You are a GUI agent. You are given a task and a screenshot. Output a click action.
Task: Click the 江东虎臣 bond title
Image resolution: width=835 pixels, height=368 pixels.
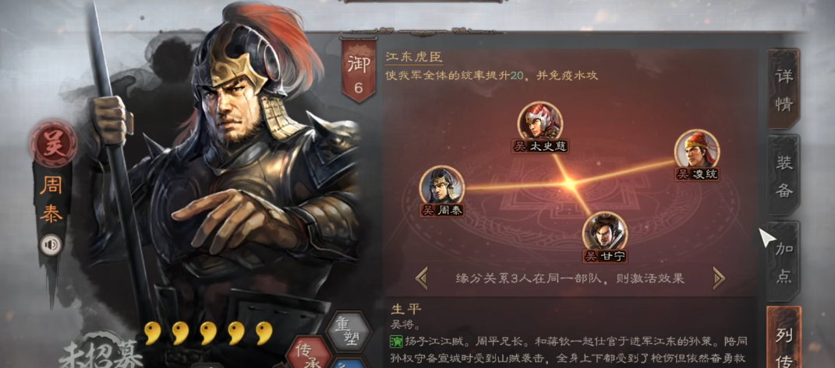click(x=414, y=57)
